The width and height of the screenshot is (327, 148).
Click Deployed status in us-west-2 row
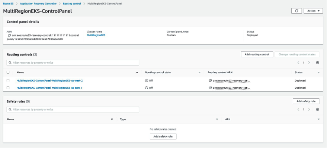300,81
